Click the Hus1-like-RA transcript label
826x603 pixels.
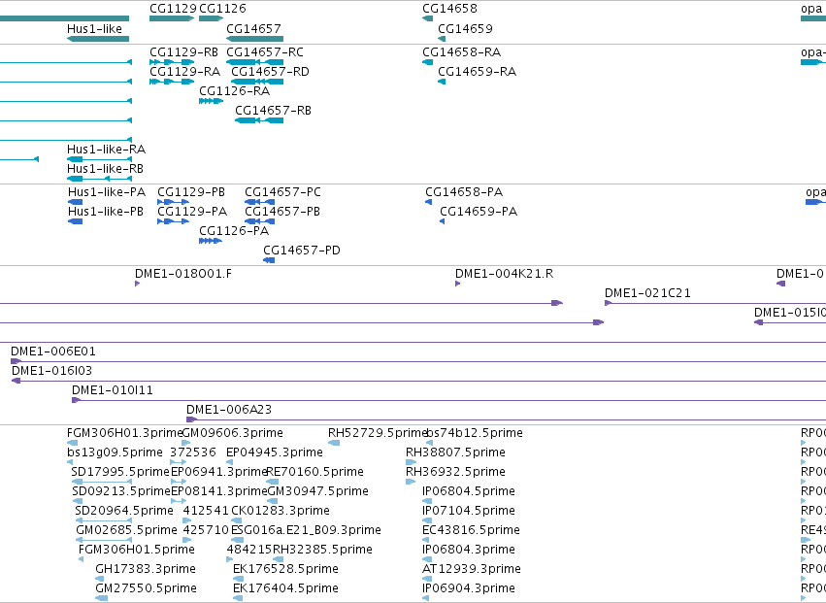106,150
